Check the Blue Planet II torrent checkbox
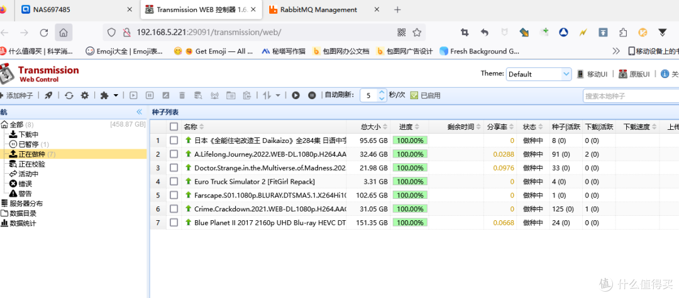The image size is (679, 298). (x=174, y=223)
